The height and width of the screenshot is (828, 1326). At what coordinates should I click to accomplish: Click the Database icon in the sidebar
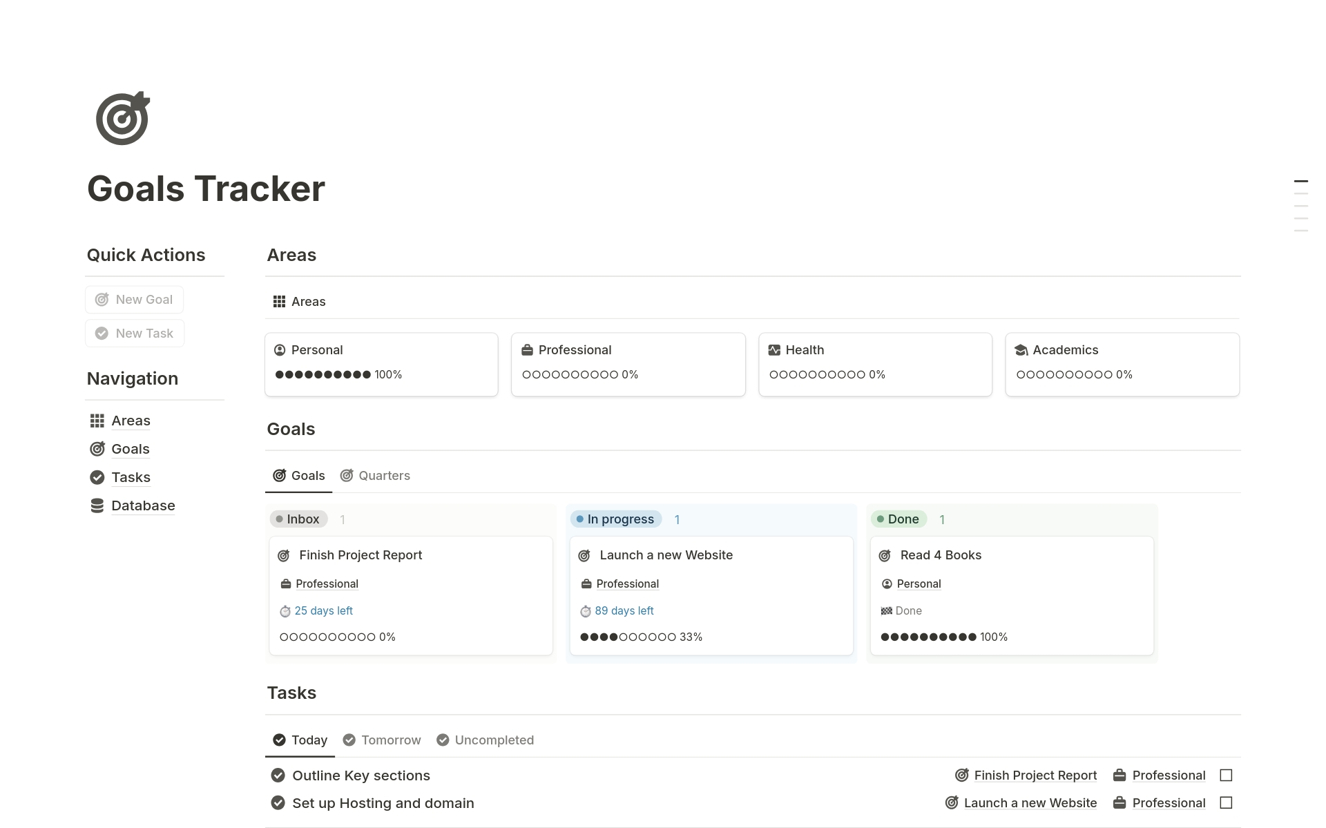pyautogui.click(x=97, y=505)
